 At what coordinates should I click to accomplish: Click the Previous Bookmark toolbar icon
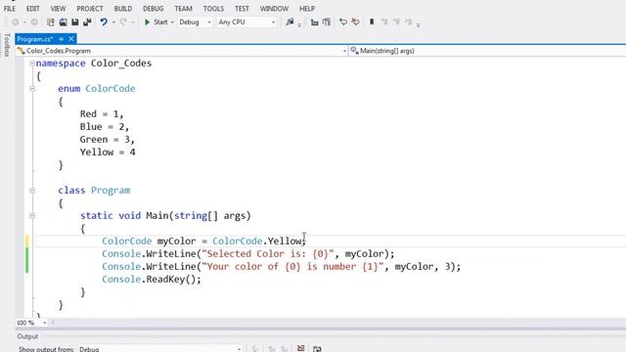pyautogui.click(x=384, y=22)
